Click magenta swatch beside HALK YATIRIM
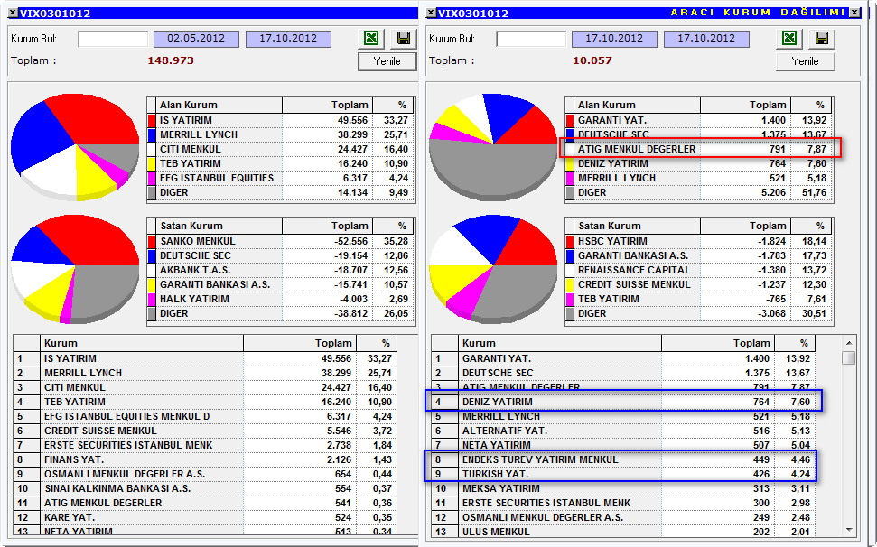 point(152,300)
